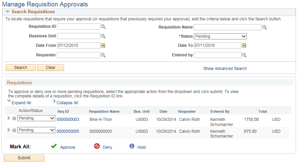Click Hold link under Mark All
299x164 pixels.
(x=141, y=147)
